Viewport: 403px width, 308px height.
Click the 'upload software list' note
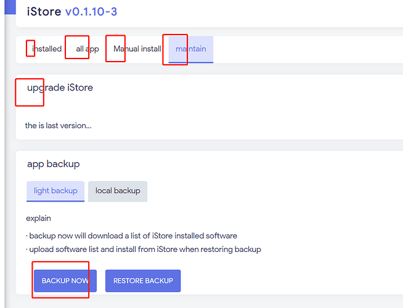point(144,249)
